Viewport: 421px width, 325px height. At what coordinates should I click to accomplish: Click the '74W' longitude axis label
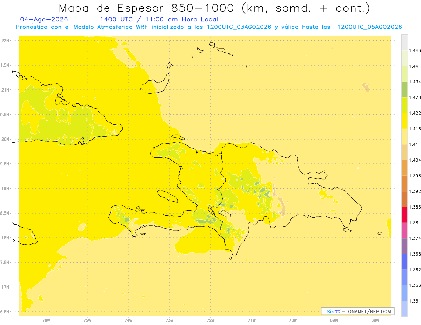coord(128,320)
